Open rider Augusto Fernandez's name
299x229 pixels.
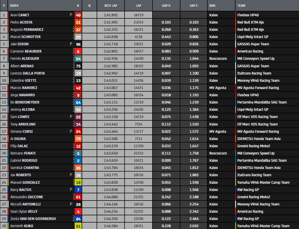pyautogui.click(x=27, y=29)
